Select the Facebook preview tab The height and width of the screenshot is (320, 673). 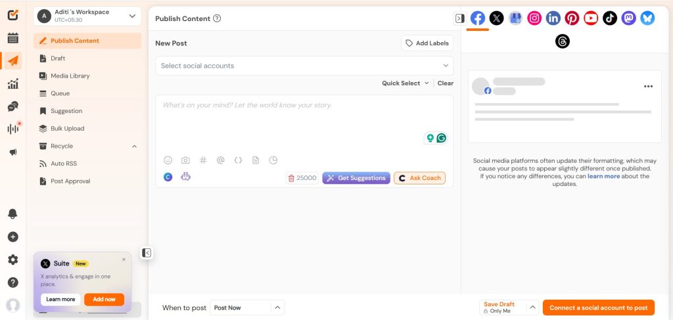pos(478,18)
